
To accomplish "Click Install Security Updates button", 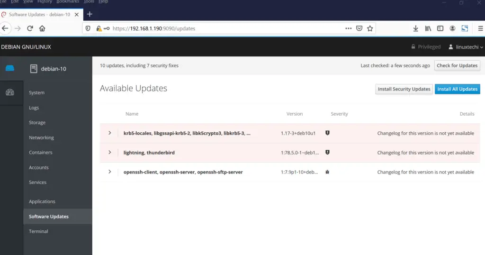I will (404, 89).
